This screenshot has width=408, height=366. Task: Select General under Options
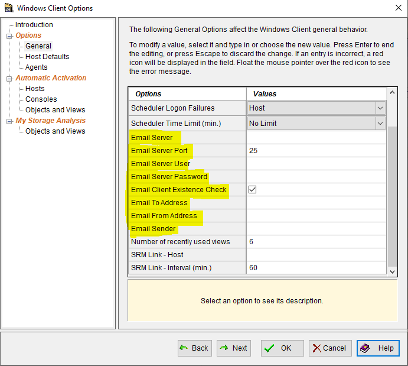38,46
